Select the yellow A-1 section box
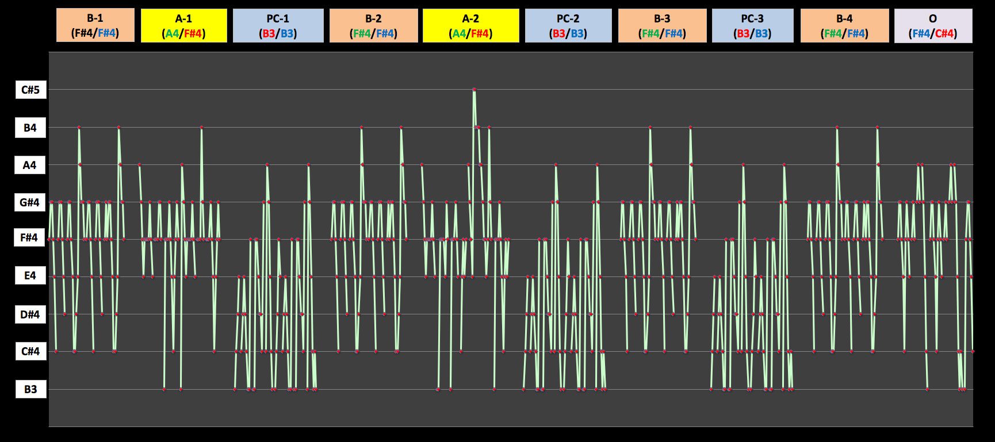This screenshot has width=995, height=442. tap(183, 25)
